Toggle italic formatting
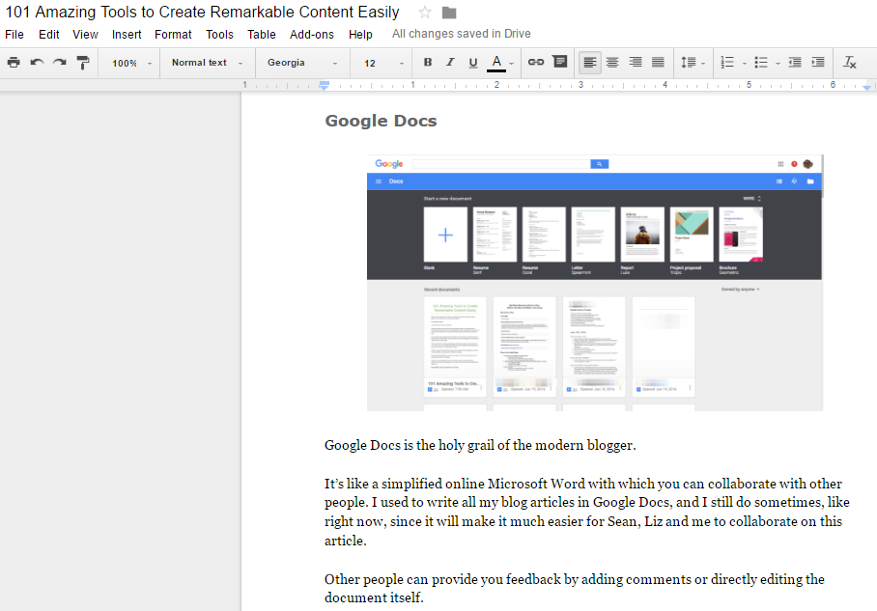Screen dimensions: 877x611 coord(450,63)
